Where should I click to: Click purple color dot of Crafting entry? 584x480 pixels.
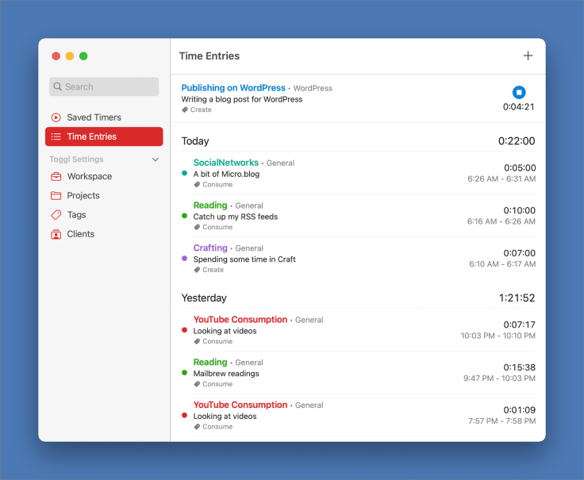pos(184,259)
